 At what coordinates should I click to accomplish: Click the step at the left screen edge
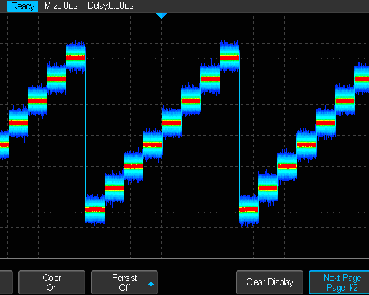pyautogui.click(x=4, y=145)
